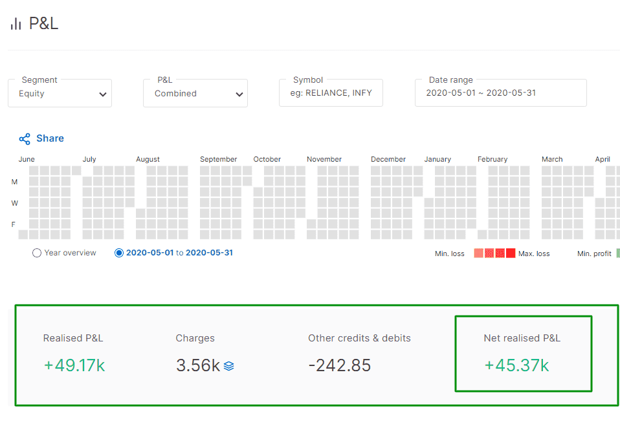Viewport: 620px width, 421px height.
Task: Click the Net realised P&L value
Action: pyautogui.click(x=517, y=365)
